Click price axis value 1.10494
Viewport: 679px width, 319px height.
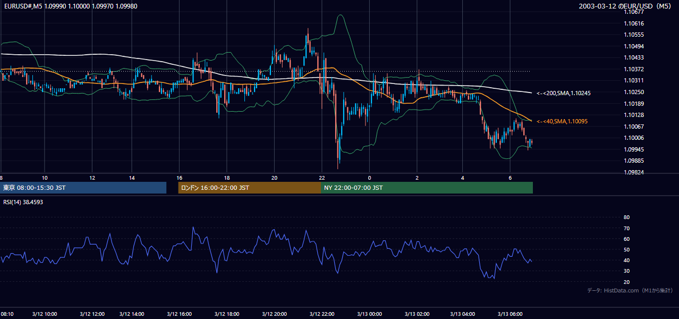coord(633,46)
